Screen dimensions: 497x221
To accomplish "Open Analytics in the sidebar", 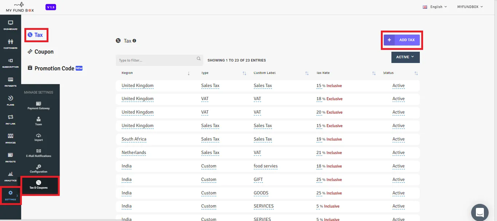I will click(x=11, y=176).
